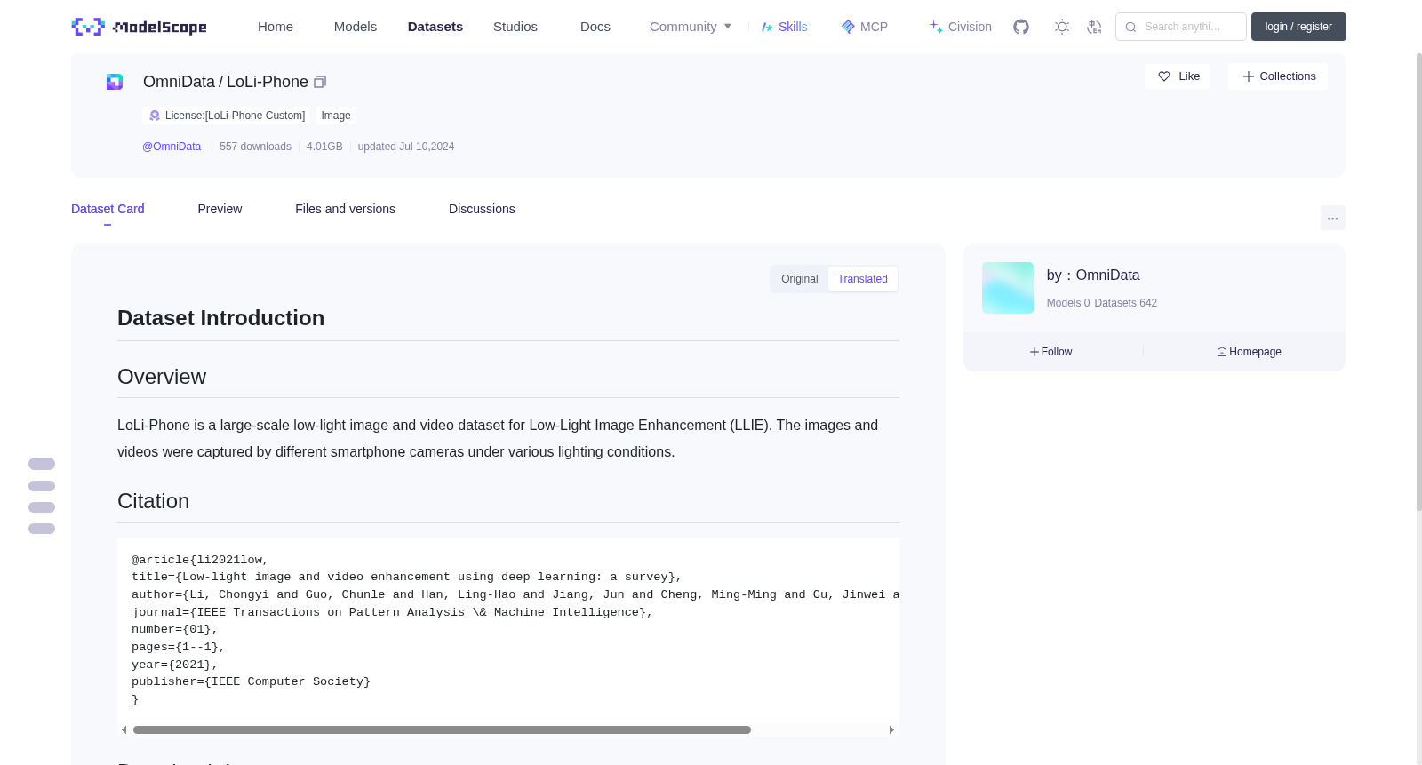The width and height of the screenshot is (1422, 765).
Task: Open the Civision nav link
Action: [960, 27]
